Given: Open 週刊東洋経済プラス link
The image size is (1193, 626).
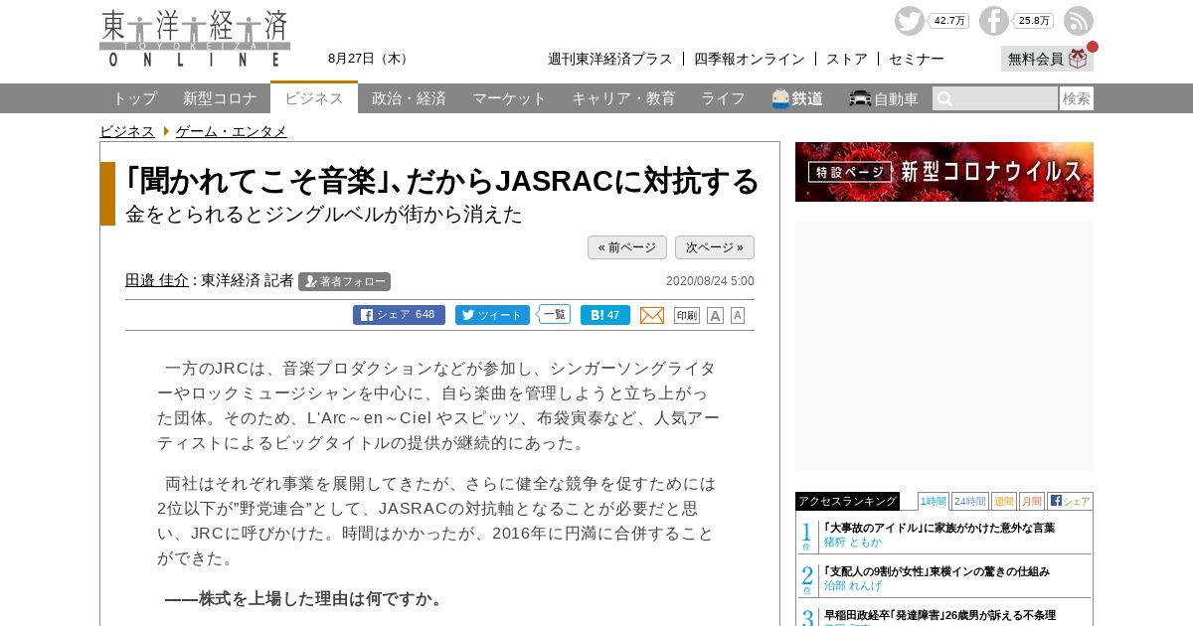Looking at the screenshot, I should click(610, 59).
